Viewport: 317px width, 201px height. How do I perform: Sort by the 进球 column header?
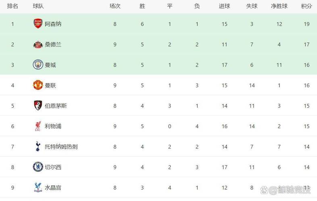pos(224,6)
